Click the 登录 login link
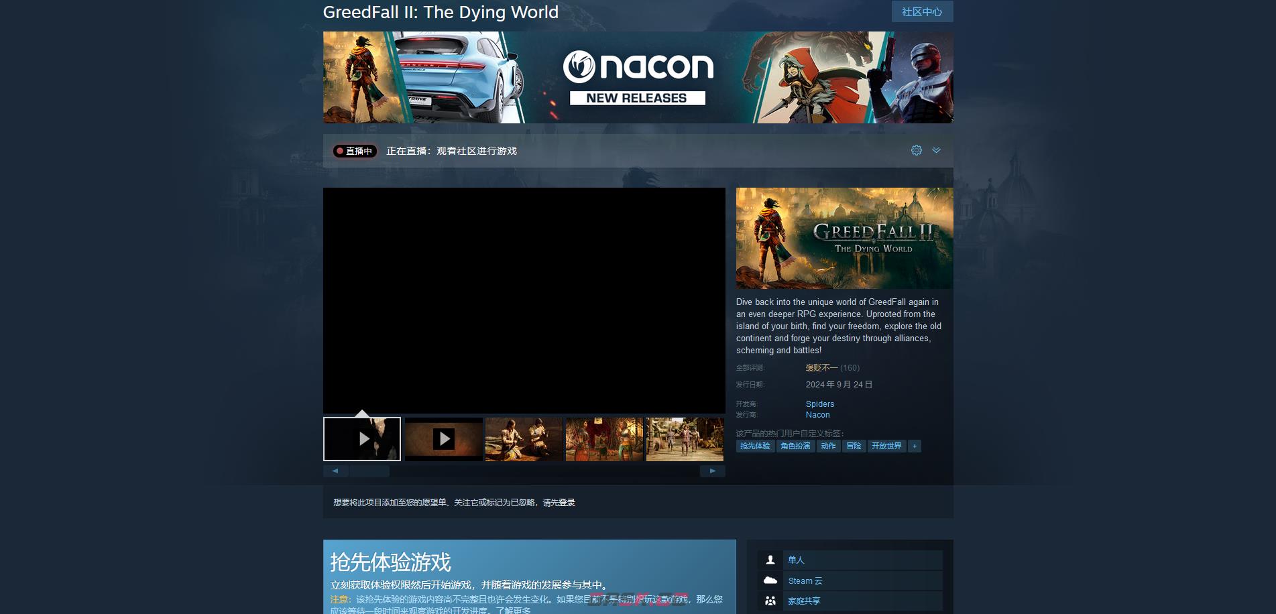 pos(567,503)
